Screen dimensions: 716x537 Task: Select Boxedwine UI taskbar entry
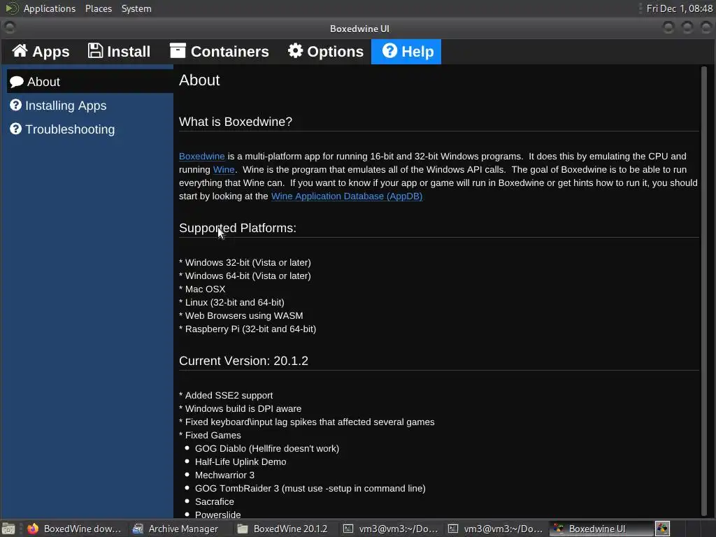(x=601, y=529)
